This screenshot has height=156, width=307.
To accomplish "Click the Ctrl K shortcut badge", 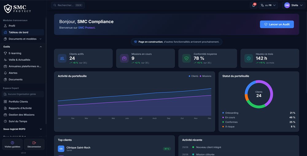I will [x=78, y=5].
